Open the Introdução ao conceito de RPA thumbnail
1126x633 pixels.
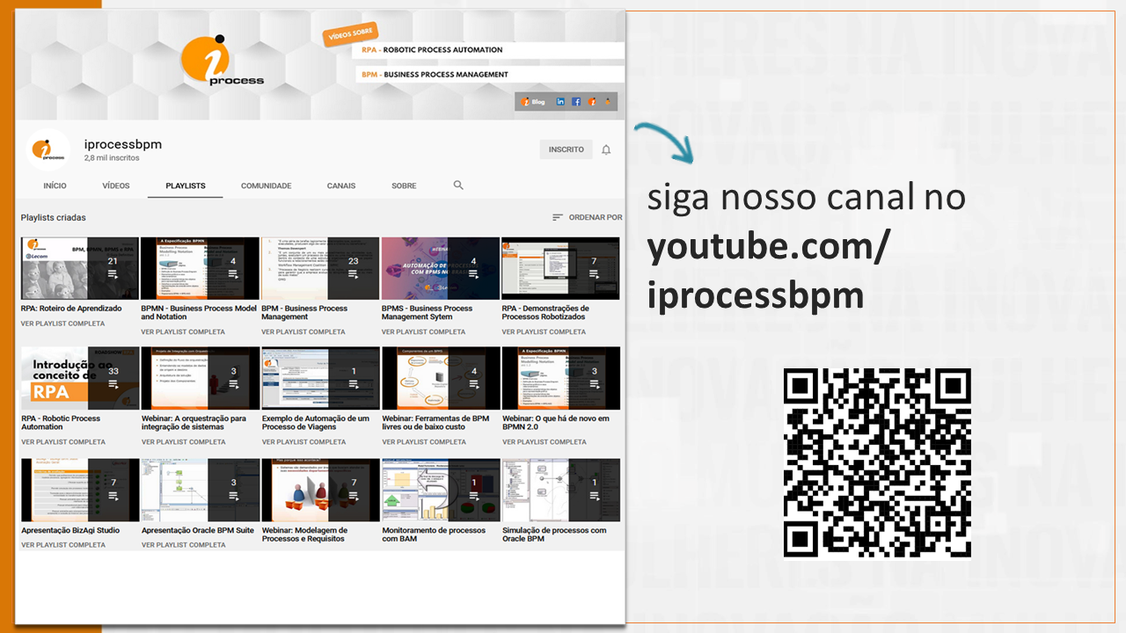pos(79,378)
